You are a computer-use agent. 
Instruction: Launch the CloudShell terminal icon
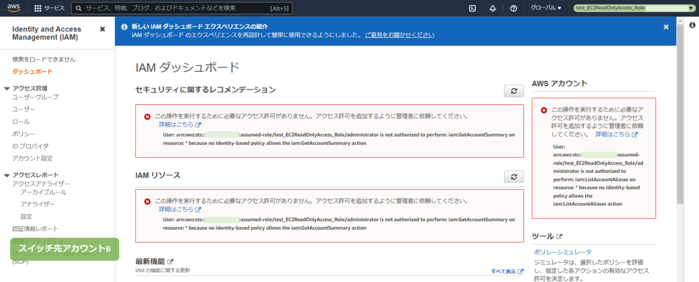[473, 8]
